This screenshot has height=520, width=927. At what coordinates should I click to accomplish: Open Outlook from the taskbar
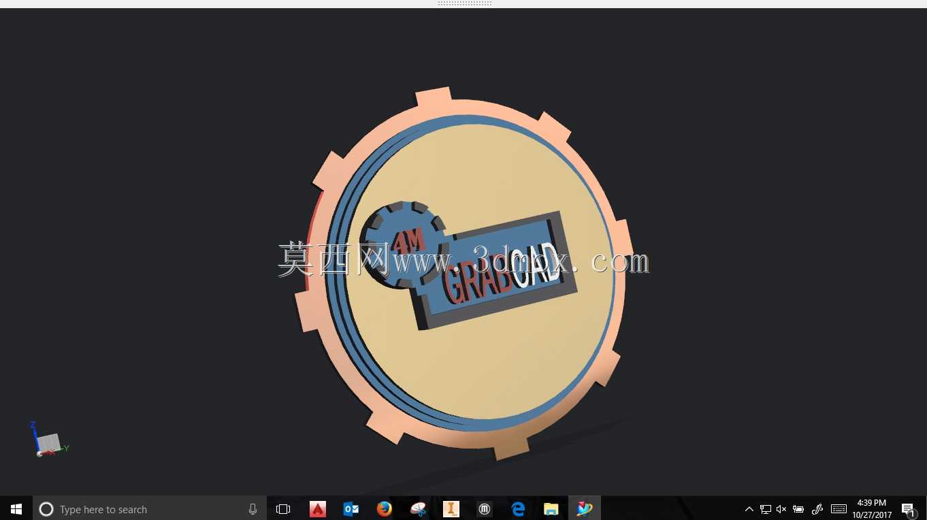[x=351, y=508]
